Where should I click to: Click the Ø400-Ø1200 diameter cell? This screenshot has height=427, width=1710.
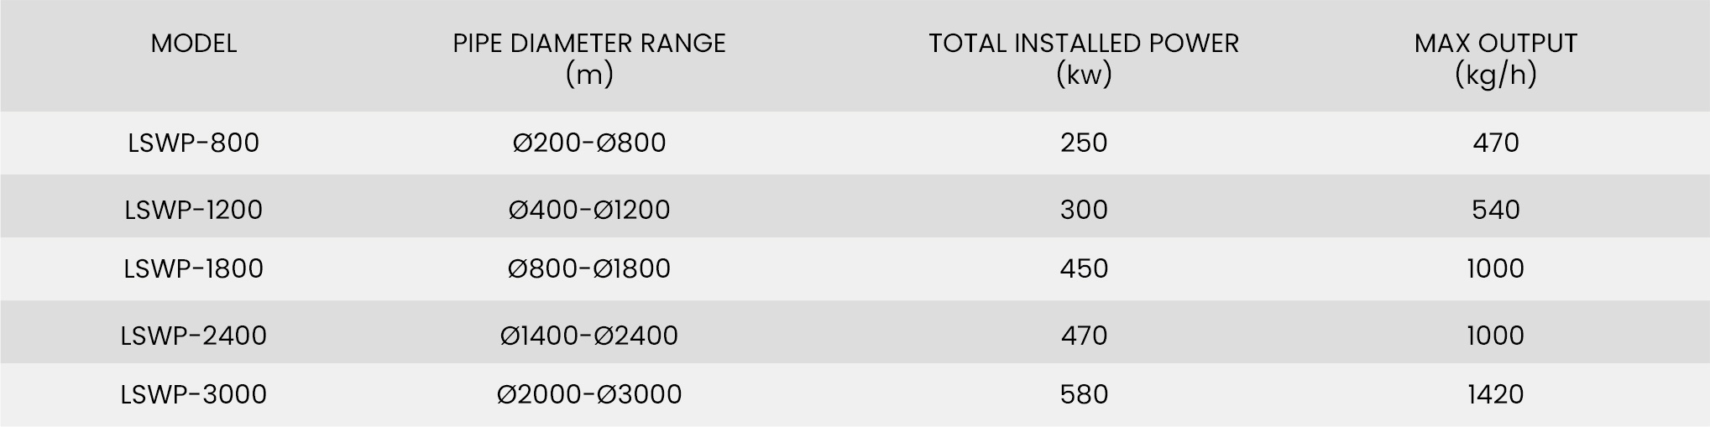[589, 209]
